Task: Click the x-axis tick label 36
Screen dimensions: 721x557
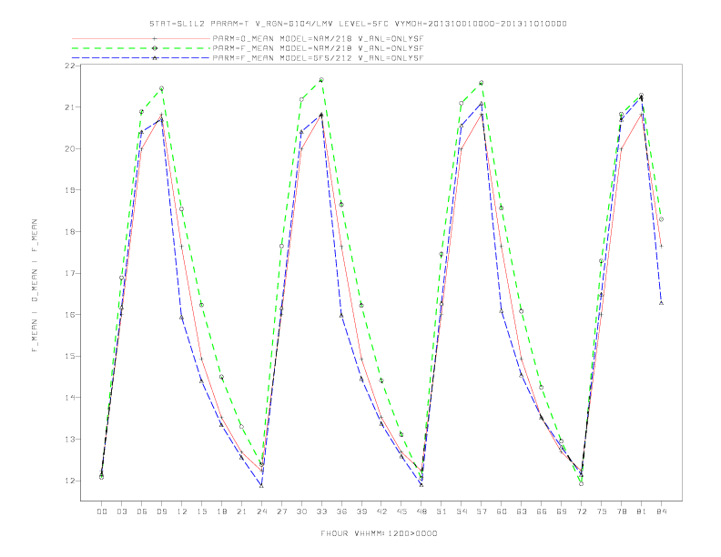Action: tap(341, 511)
